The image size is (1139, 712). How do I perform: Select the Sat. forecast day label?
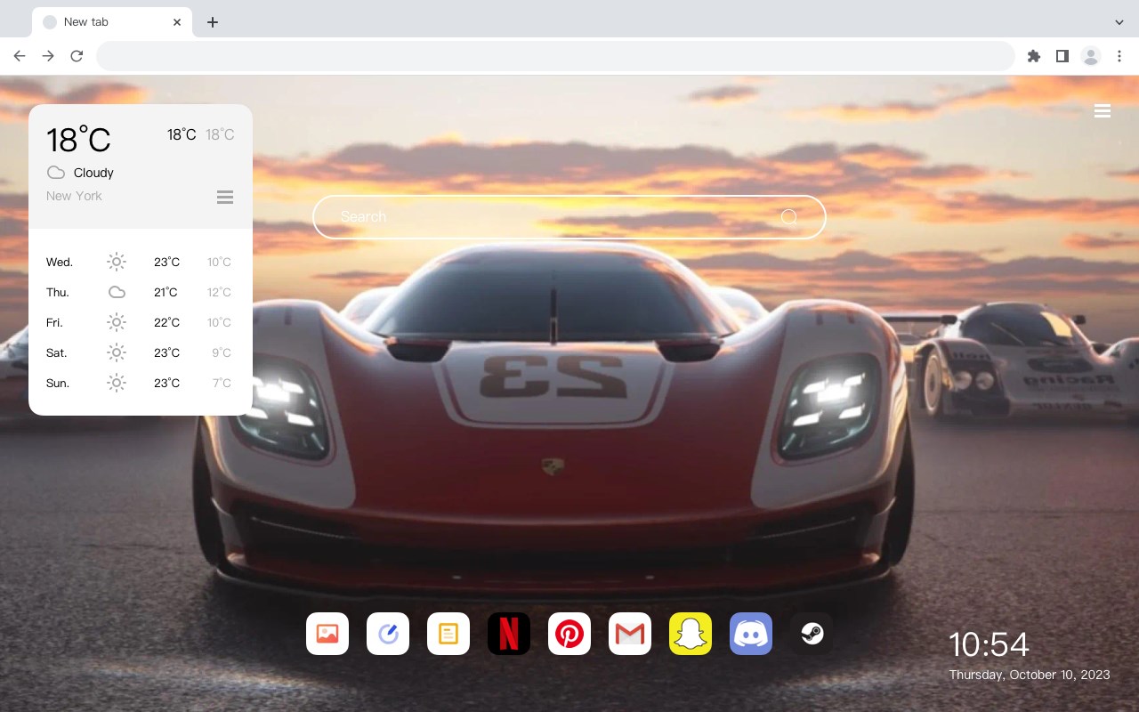57,352
